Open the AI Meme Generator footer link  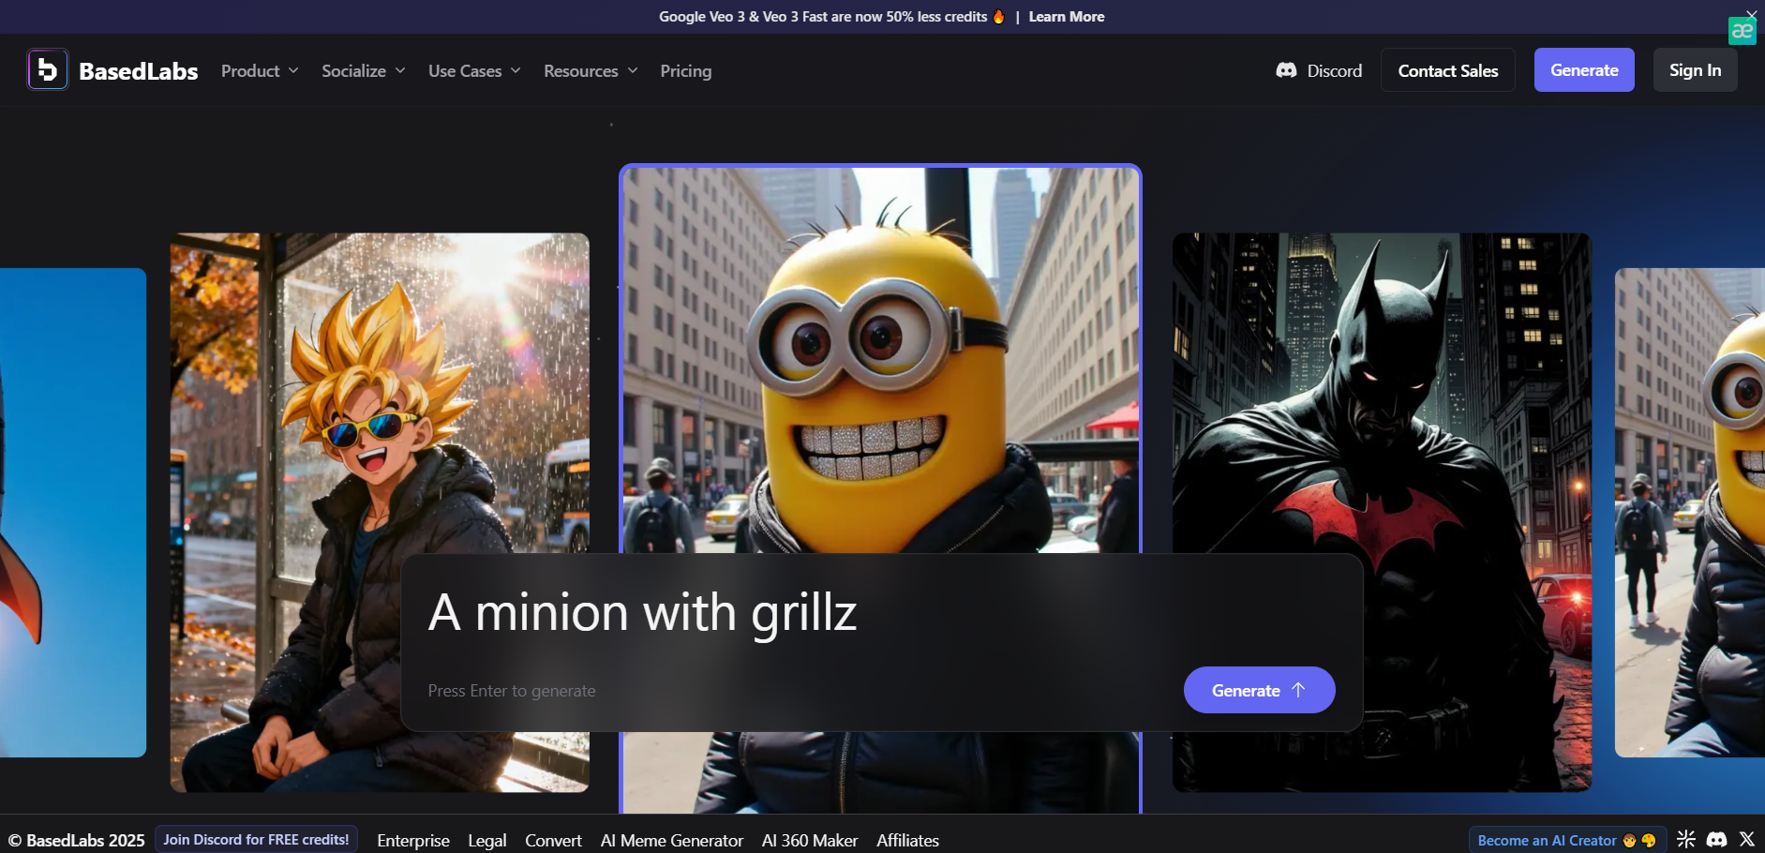671,841
